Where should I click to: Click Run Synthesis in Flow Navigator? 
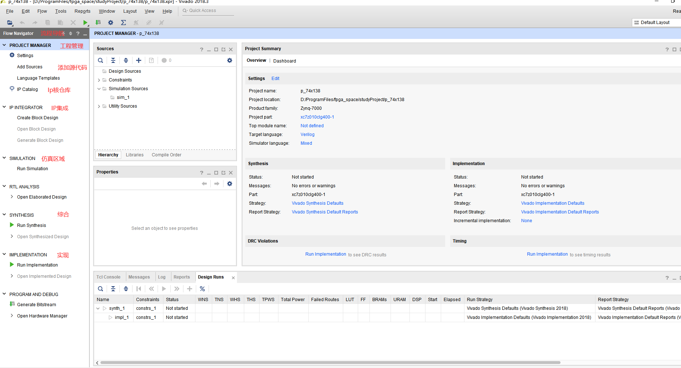coord(32,225)
